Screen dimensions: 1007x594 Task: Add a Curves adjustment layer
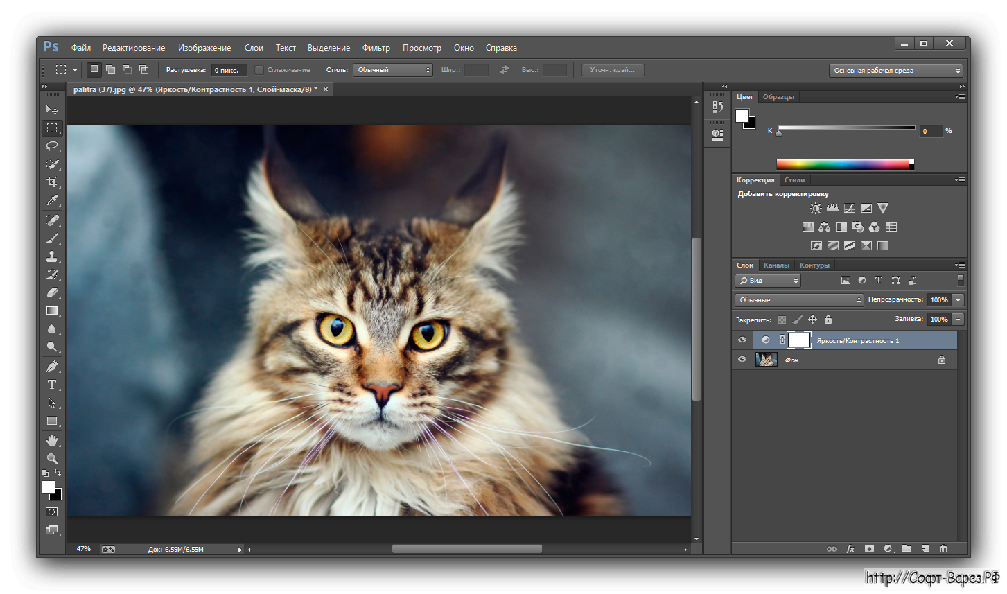click(849, 207)
